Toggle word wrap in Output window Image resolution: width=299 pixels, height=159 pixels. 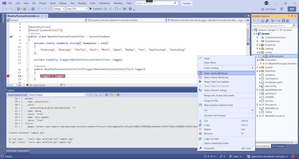point(112,95)
